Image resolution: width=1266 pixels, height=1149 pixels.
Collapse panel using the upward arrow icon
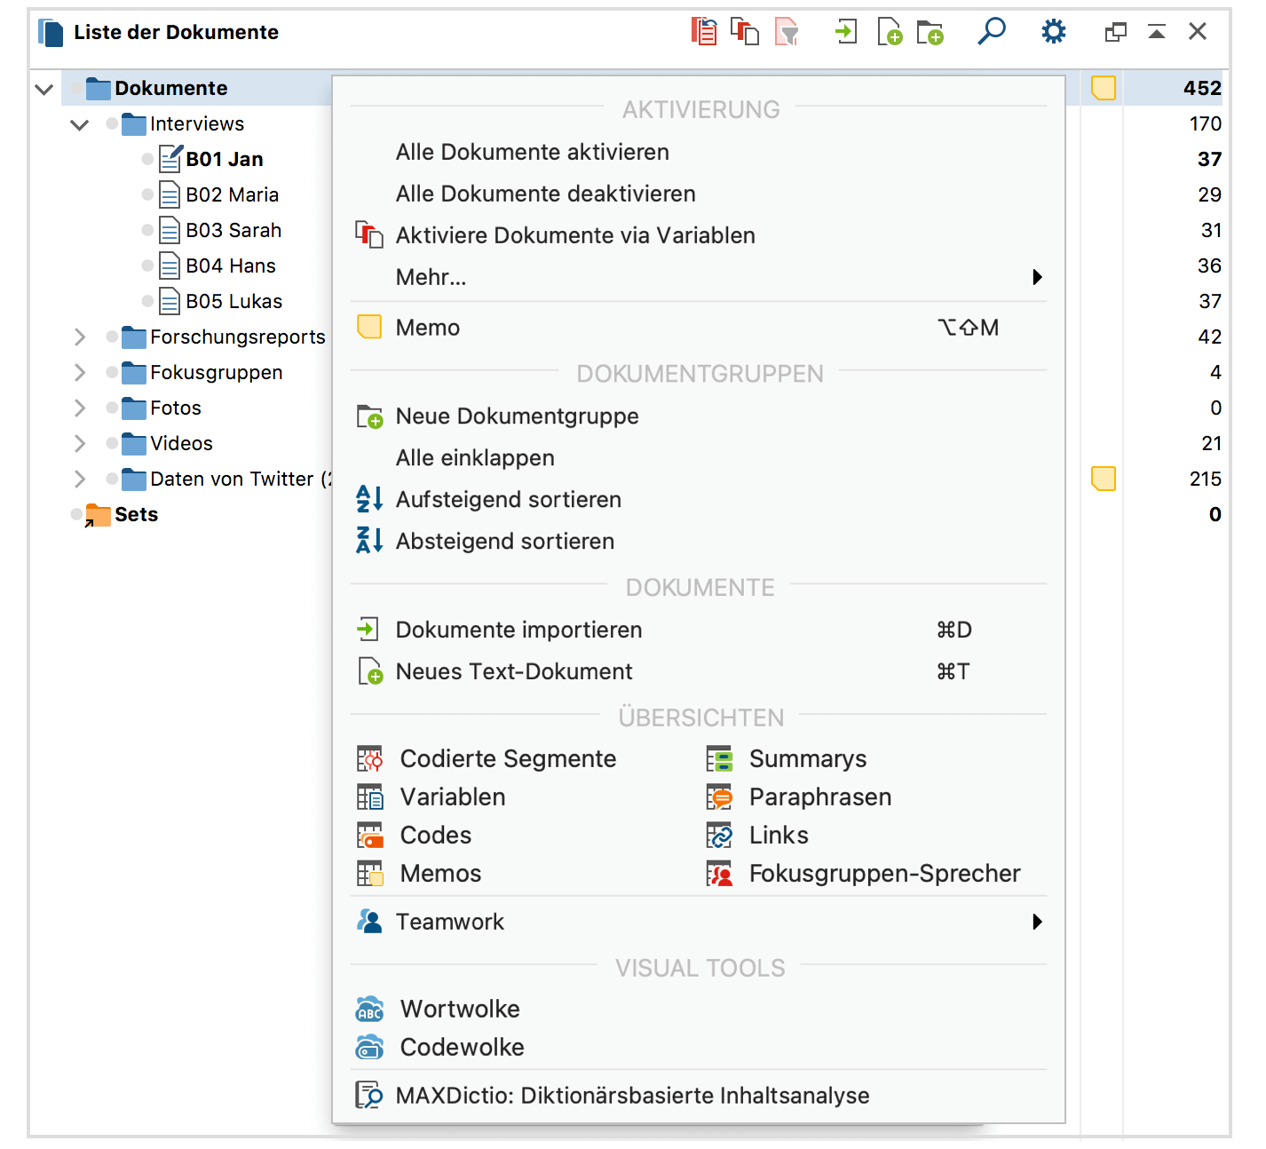pos(1156,32)
